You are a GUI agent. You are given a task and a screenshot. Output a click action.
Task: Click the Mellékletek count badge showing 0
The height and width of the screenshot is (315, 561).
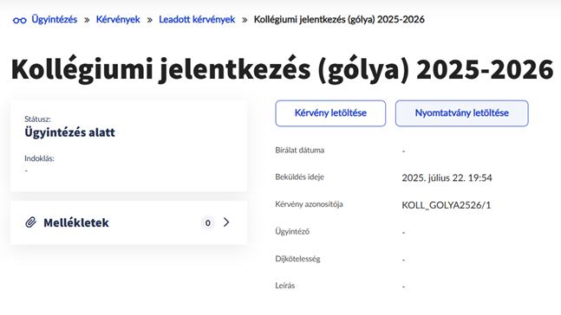click(x=207, y=223)
